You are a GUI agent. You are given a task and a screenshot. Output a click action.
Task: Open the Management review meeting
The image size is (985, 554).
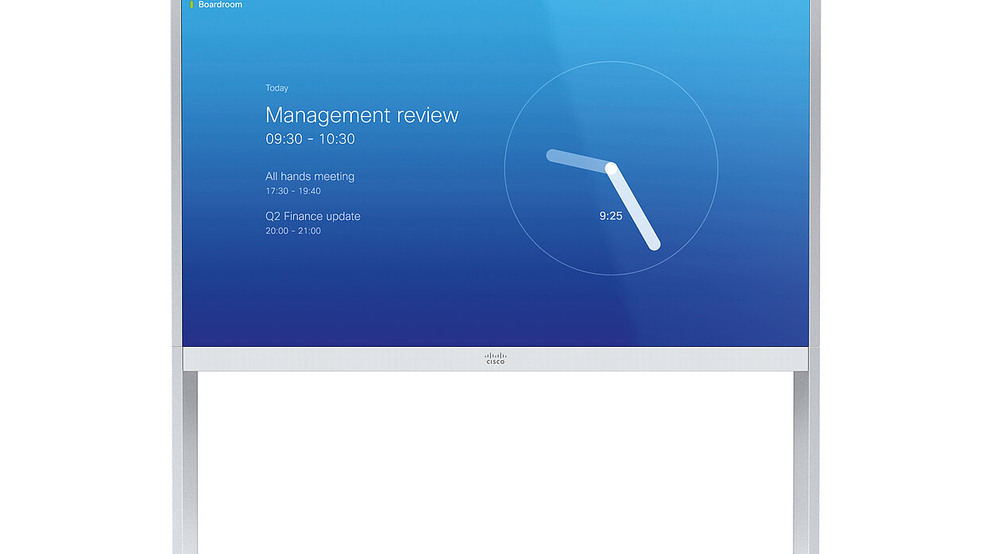[361, 115]
